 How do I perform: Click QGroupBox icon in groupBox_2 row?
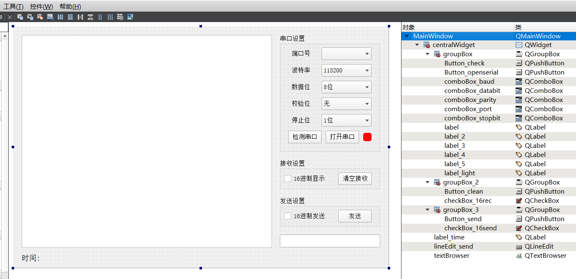(519, 182)
